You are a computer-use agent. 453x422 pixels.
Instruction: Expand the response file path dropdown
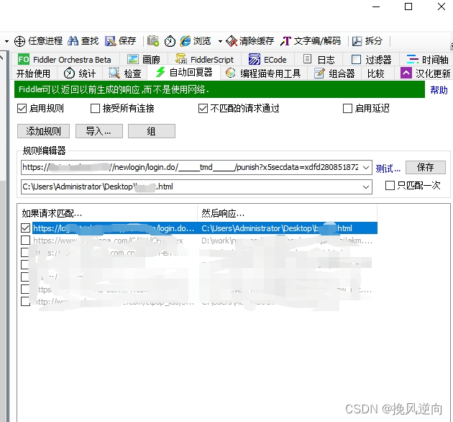(366, 187)
